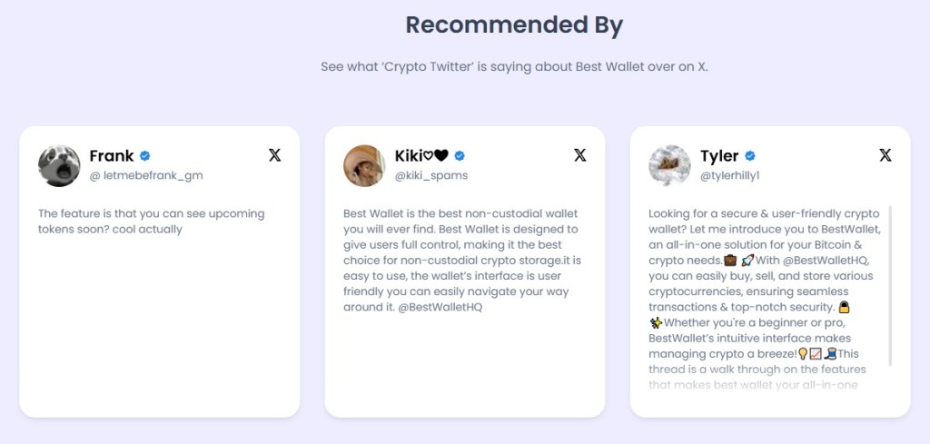Click the X logo on Tyler's card
930x444 pixels.
pos(885,155)
